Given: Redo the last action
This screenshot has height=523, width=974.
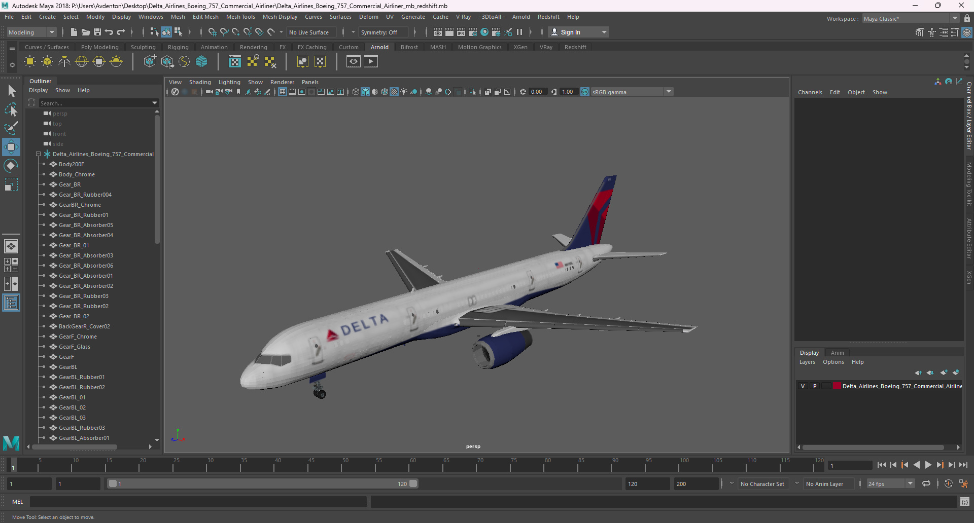Looking at the screenshot, I should [x=121, y=32].
